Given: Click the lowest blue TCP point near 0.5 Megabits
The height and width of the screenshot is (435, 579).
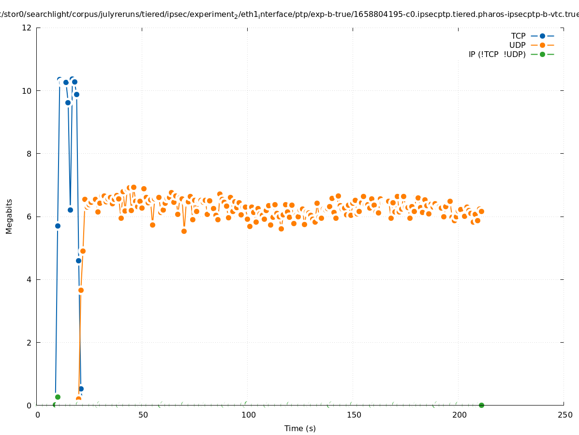Looking at the screenshot, I should [x=81, y=389].
